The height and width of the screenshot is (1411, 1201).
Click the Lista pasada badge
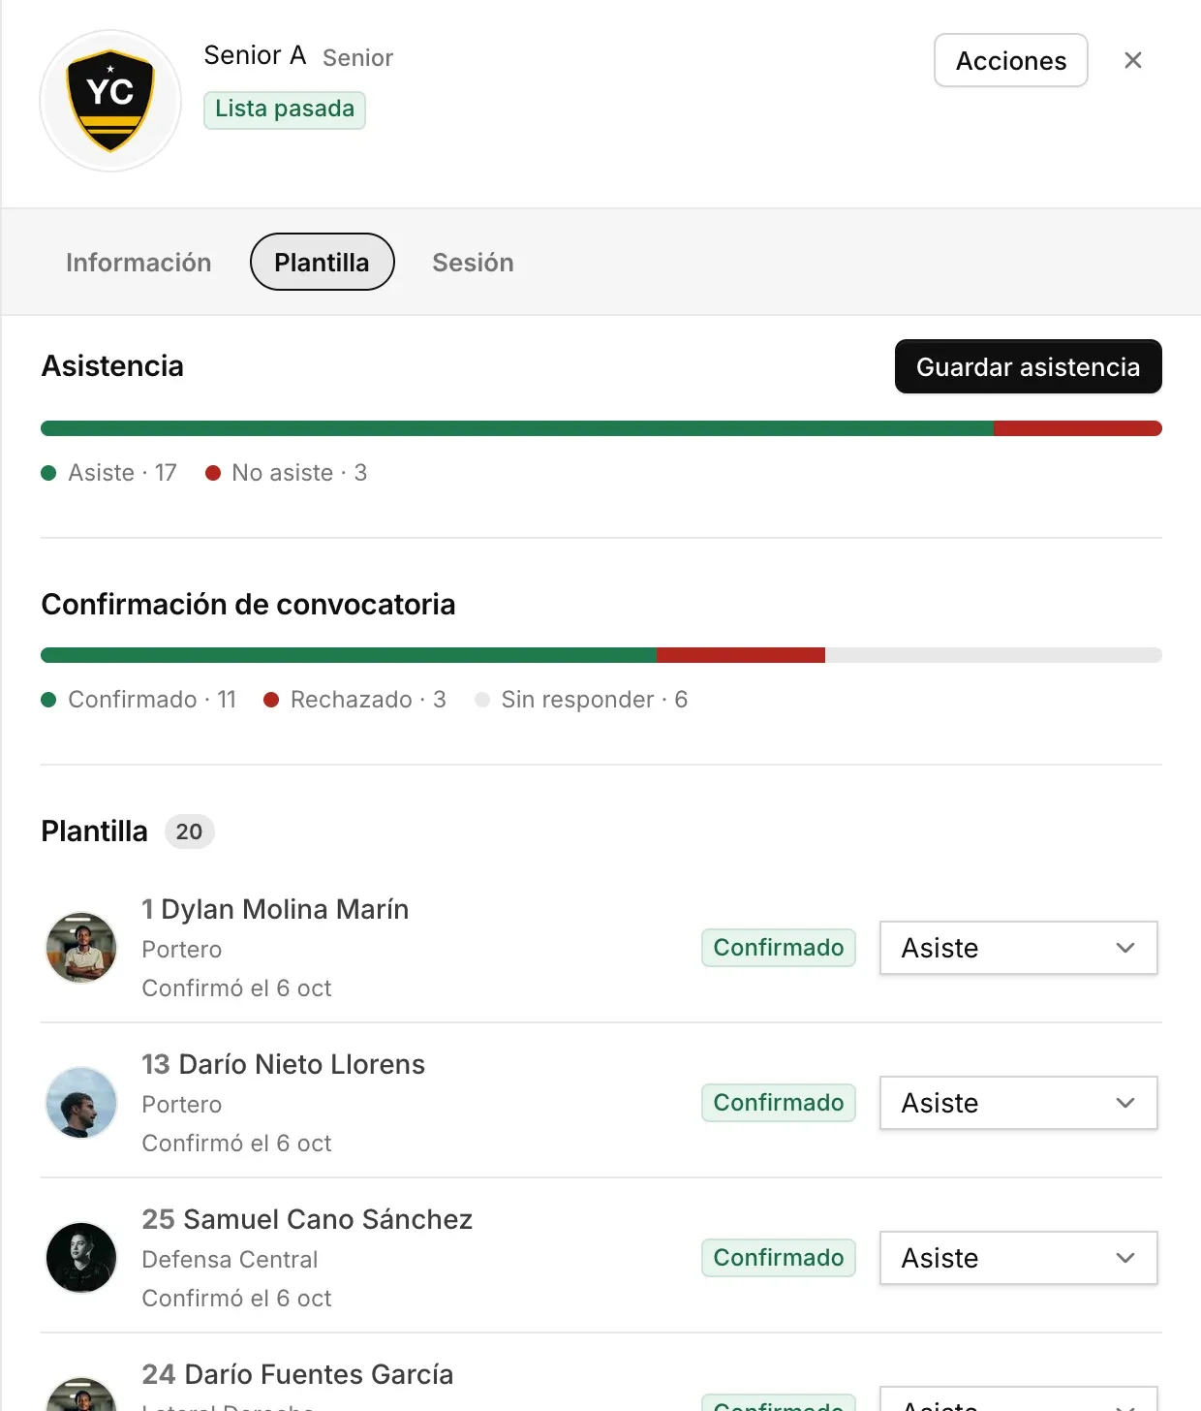(285, 110)
